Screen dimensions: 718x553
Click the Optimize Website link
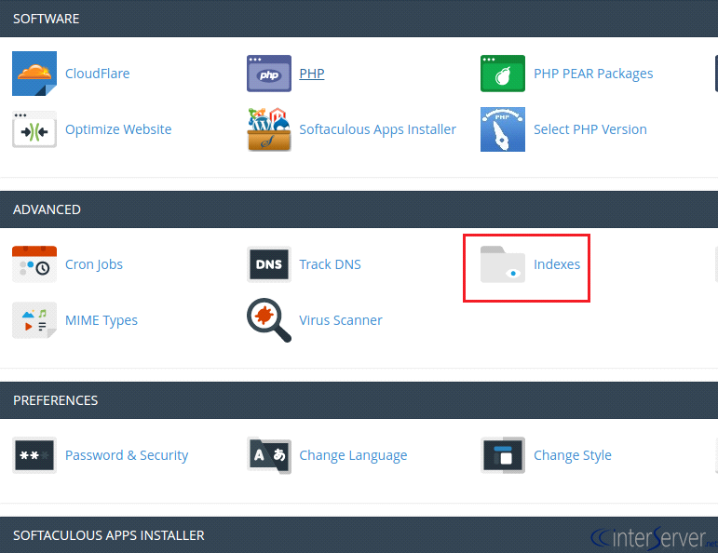tap(118, 129)
